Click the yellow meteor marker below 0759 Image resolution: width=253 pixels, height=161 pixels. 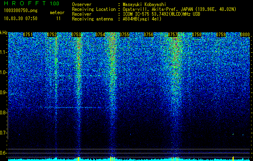click(233, 158)
